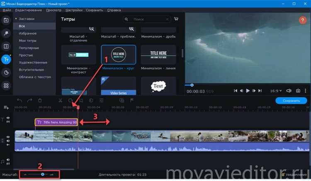Open the Справка menu

tap(114, 10)
